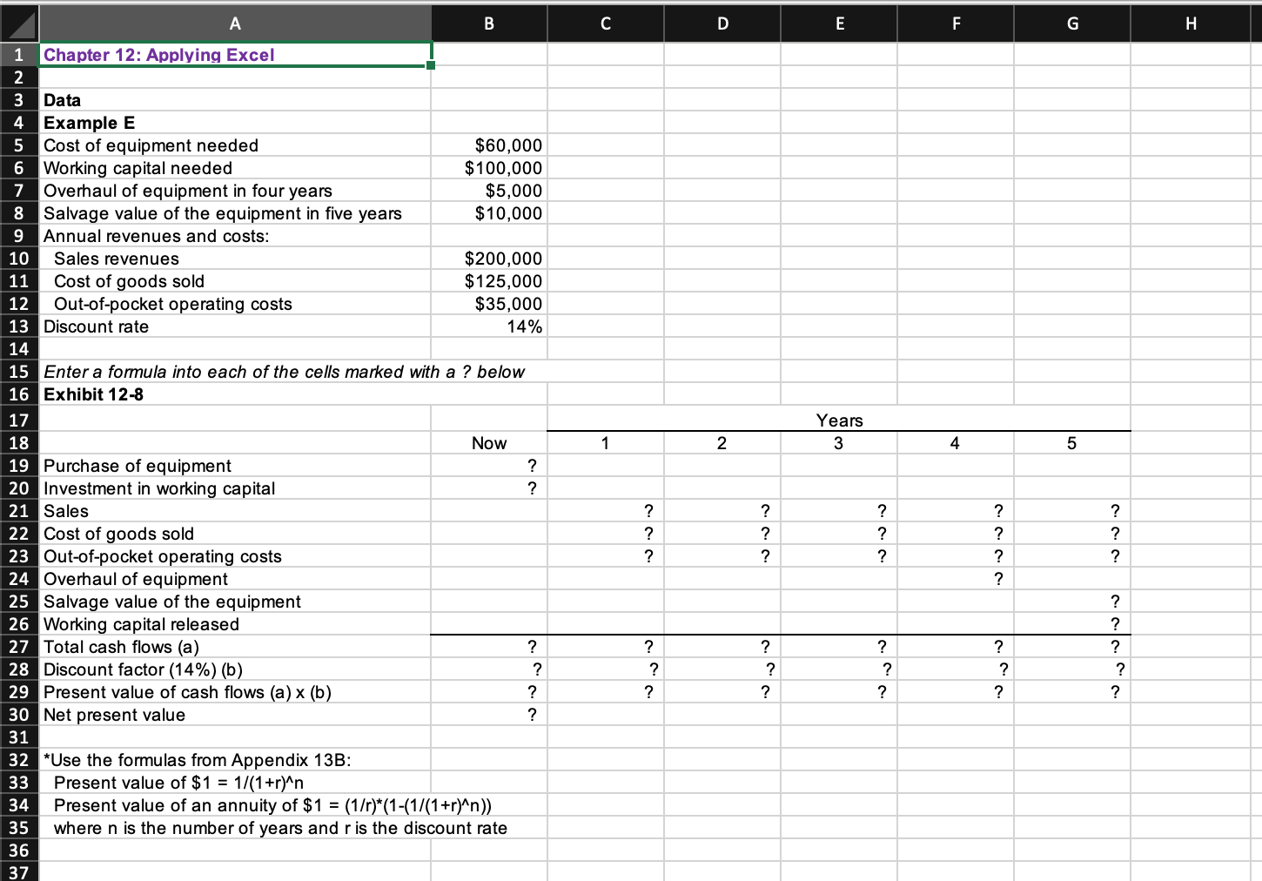1262x881 pixels.
Task: Click the Present value of $1 formula cell
Action: tap(235, 782)
